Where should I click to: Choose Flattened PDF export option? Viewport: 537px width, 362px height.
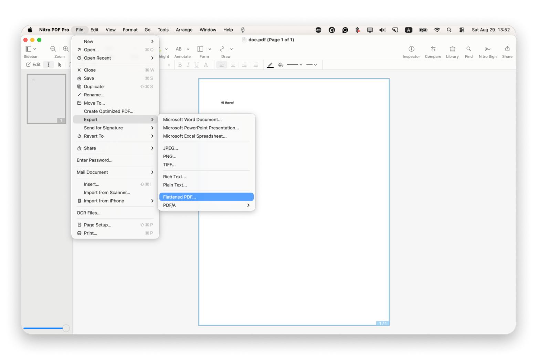(x=206, y=197)
